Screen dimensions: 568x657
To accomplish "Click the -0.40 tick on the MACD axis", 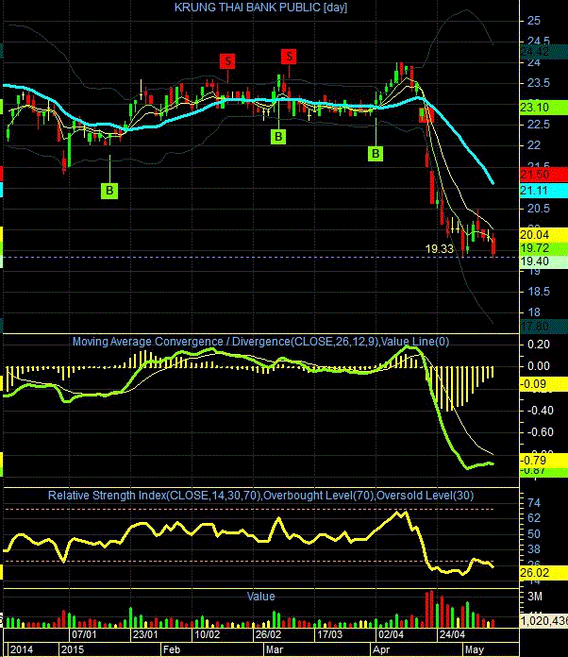I will [x=540, y=411].
